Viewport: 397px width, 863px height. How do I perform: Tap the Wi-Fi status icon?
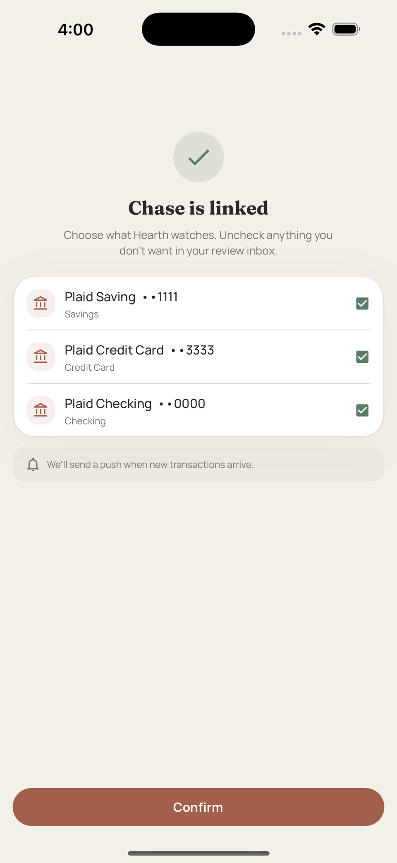pos(317,29)
